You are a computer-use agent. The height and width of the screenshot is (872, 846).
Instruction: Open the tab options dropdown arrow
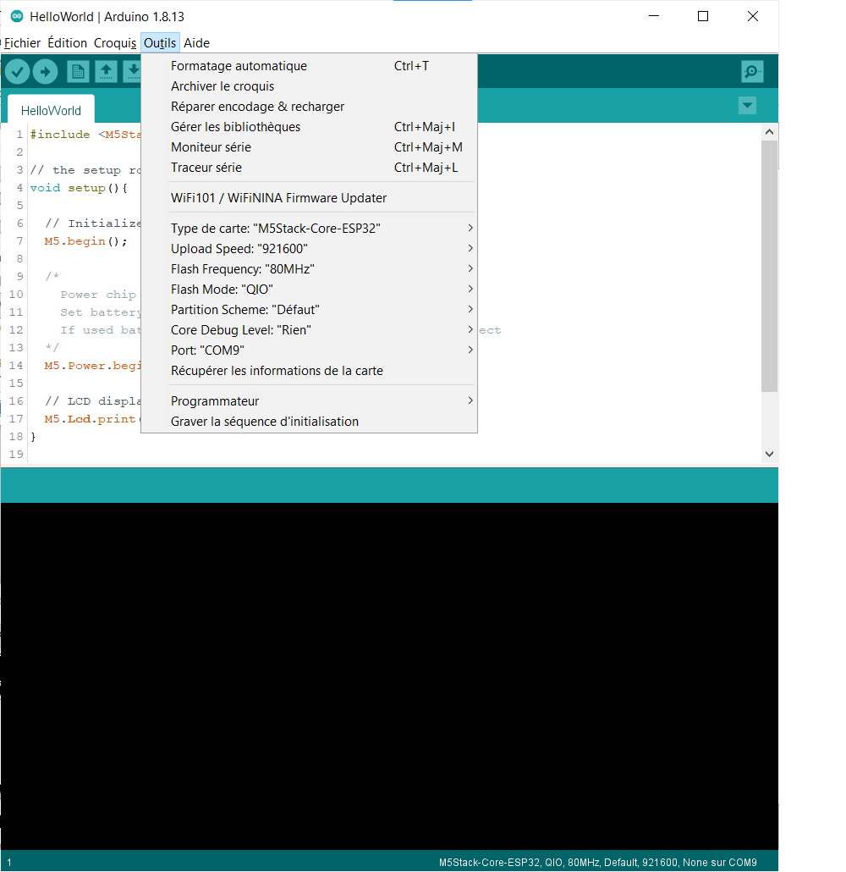click(x=747, y=105)
